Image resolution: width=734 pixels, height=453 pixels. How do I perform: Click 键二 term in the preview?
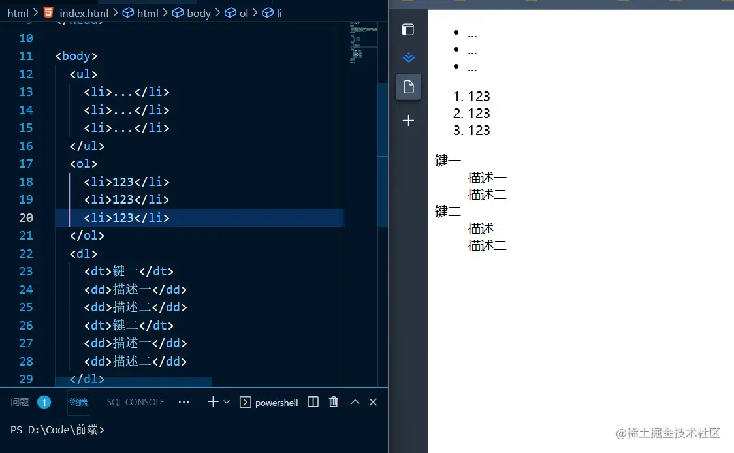click(x=447, y=211)
